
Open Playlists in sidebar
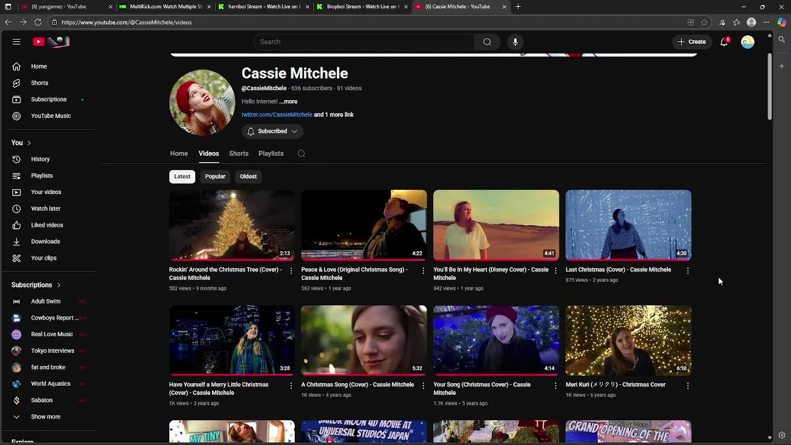click(x=50, y=176)
